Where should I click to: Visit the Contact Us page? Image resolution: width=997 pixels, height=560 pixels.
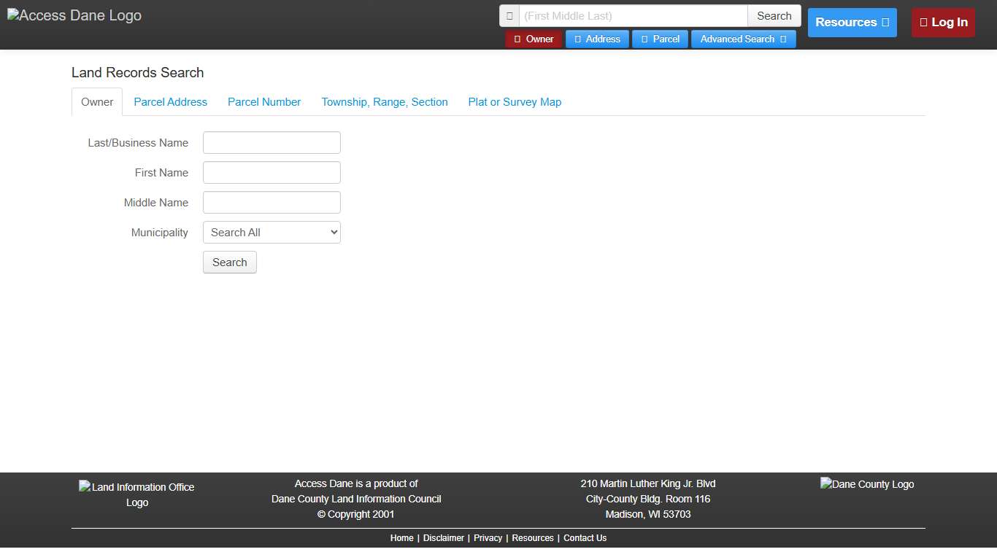[x=585, y=538]
